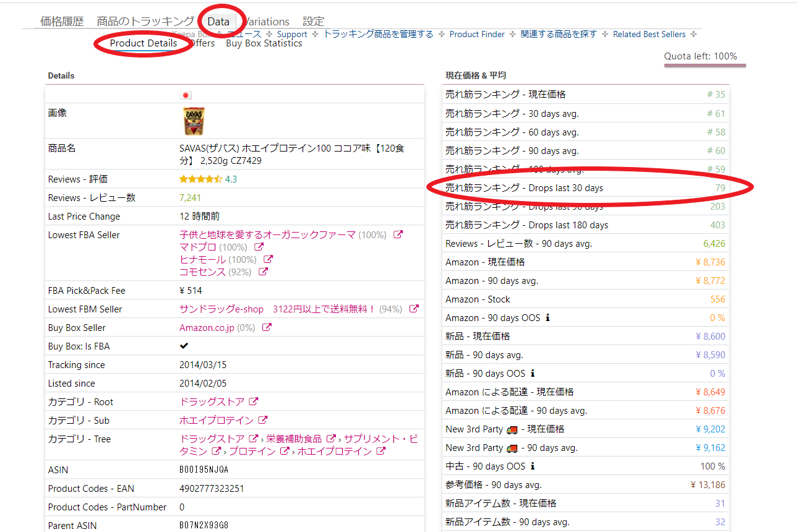The image size is (798, 532).
Task: Click the Buy Box: Is FBA checkmark
Action: tap(184, 346)
